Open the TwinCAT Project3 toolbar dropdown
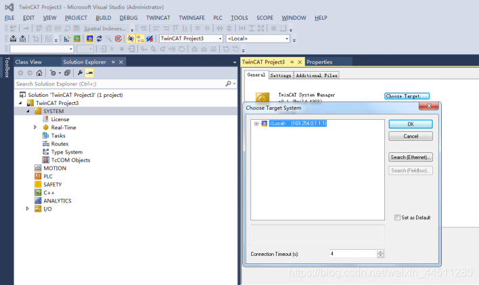This screenshot has width=479, height=285. tap(220, 39)
